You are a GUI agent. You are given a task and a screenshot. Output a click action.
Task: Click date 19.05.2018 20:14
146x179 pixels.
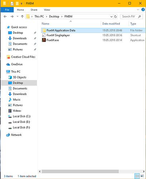point(112,40)
